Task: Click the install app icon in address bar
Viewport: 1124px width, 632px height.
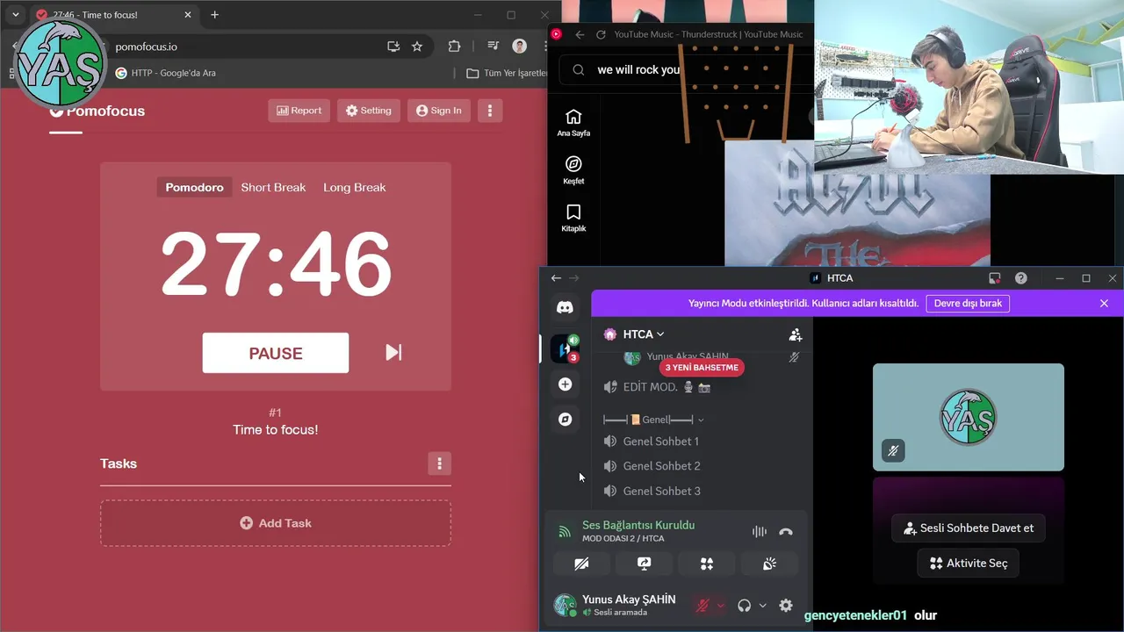Action: tap(393, 47)
